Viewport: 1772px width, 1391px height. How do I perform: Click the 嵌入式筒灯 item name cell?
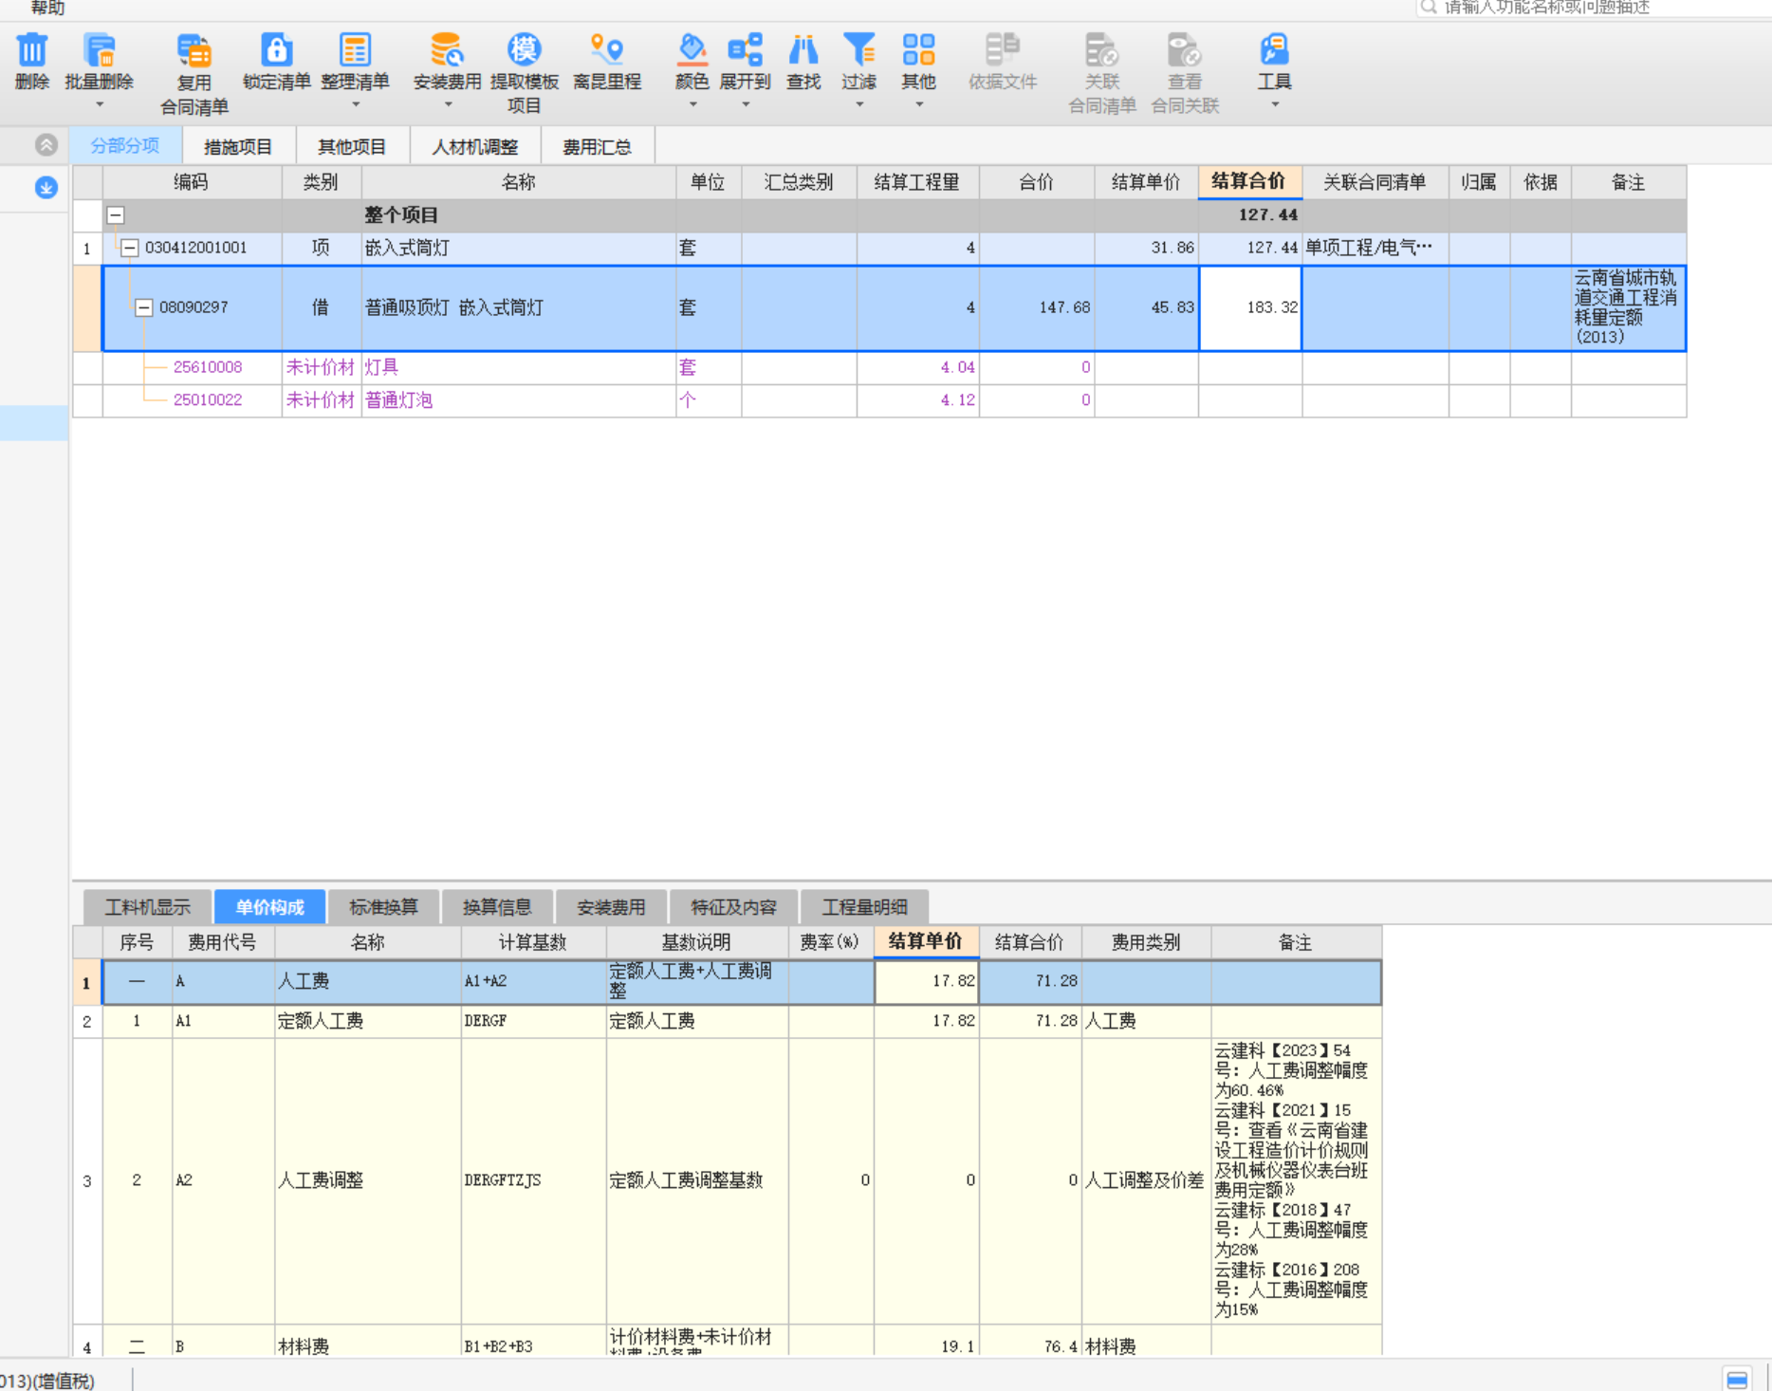[518, 249]
